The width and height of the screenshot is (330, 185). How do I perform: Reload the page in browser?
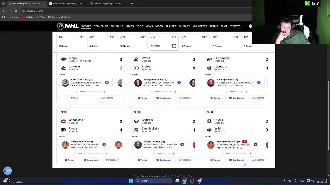[16, 11]
